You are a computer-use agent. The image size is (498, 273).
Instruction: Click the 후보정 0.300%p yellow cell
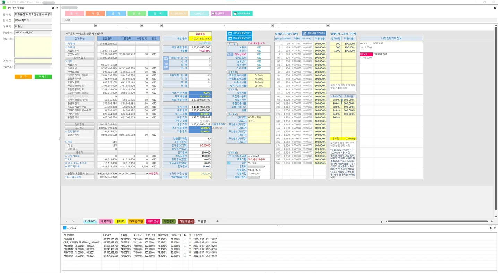point(343,138)
